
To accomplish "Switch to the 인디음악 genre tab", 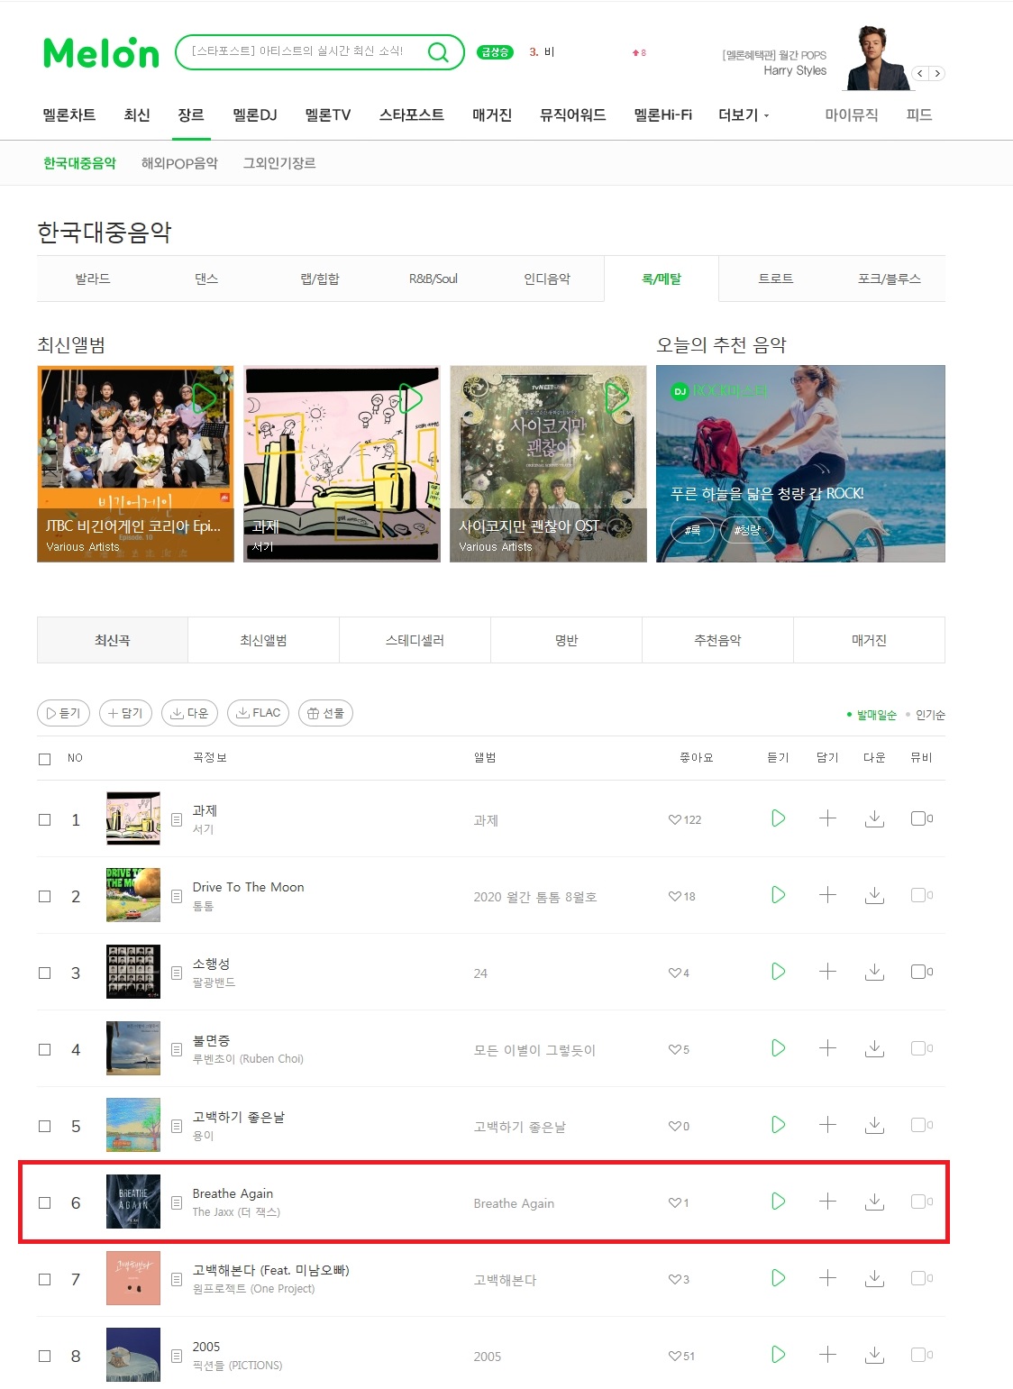I will point(547,279).
